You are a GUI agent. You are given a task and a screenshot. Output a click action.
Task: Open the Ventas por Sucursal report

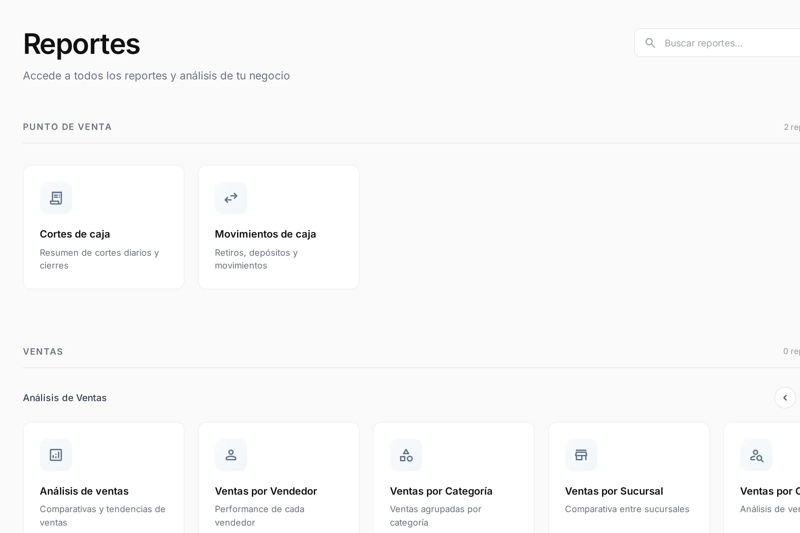(x=629, y=477)
